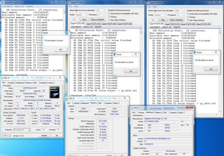
Task: Click the middle Hyper PI 0.99b window icon
Action: 69,2
